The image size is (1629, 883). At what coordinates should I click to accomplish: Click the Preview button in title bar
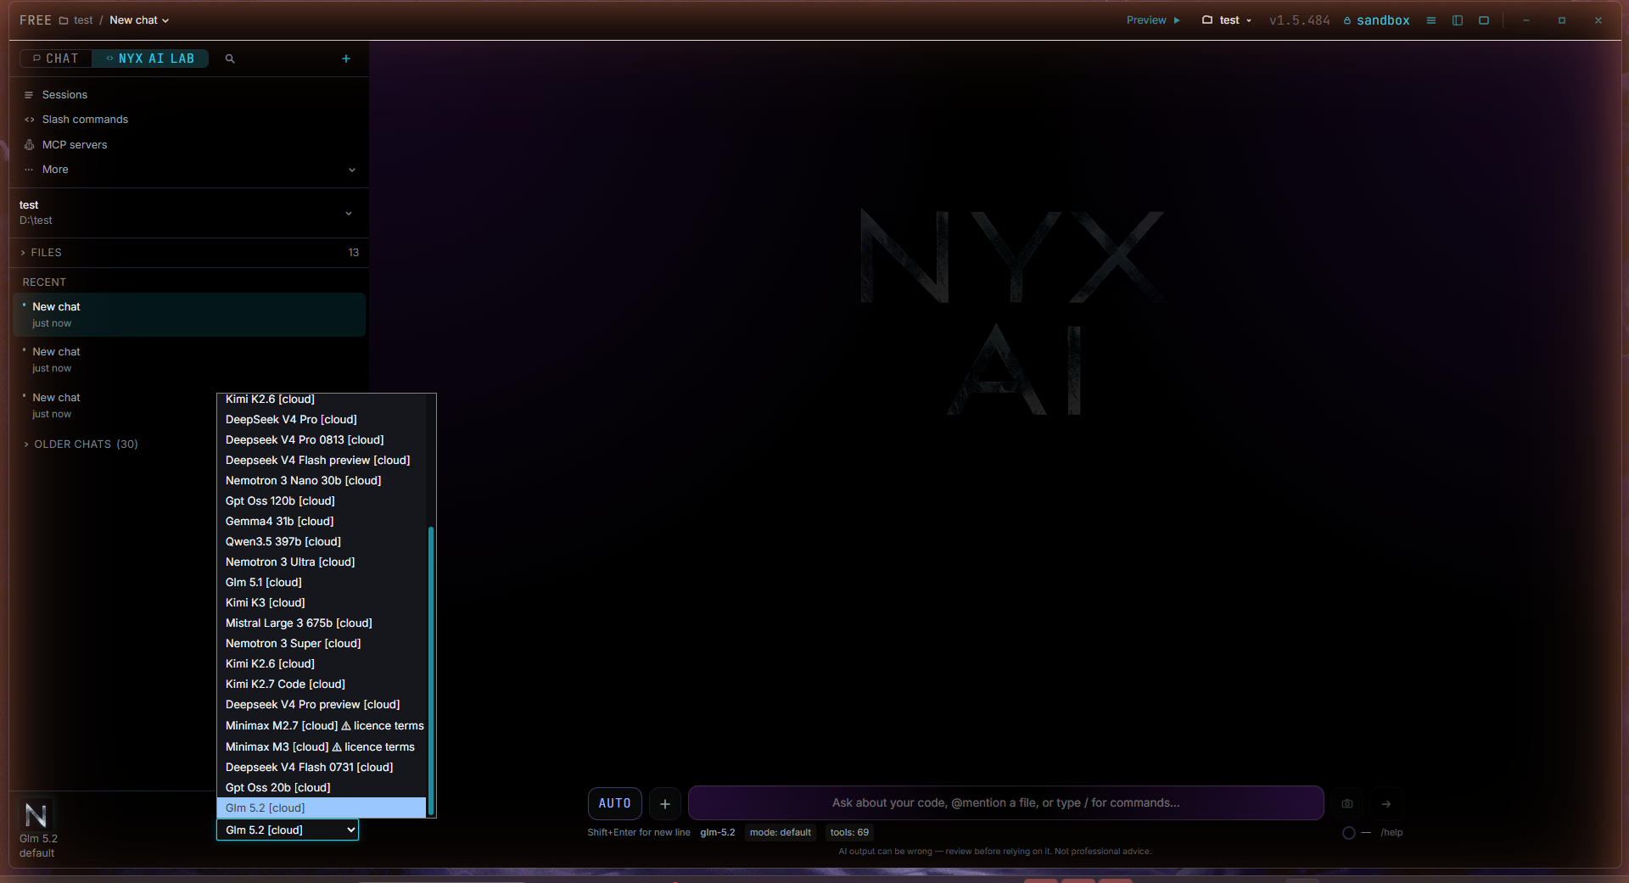tap(1153, 20)
